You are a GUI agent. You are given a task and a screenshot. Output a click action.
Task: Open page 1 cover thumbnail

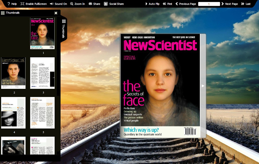click(x=42, y=33)
